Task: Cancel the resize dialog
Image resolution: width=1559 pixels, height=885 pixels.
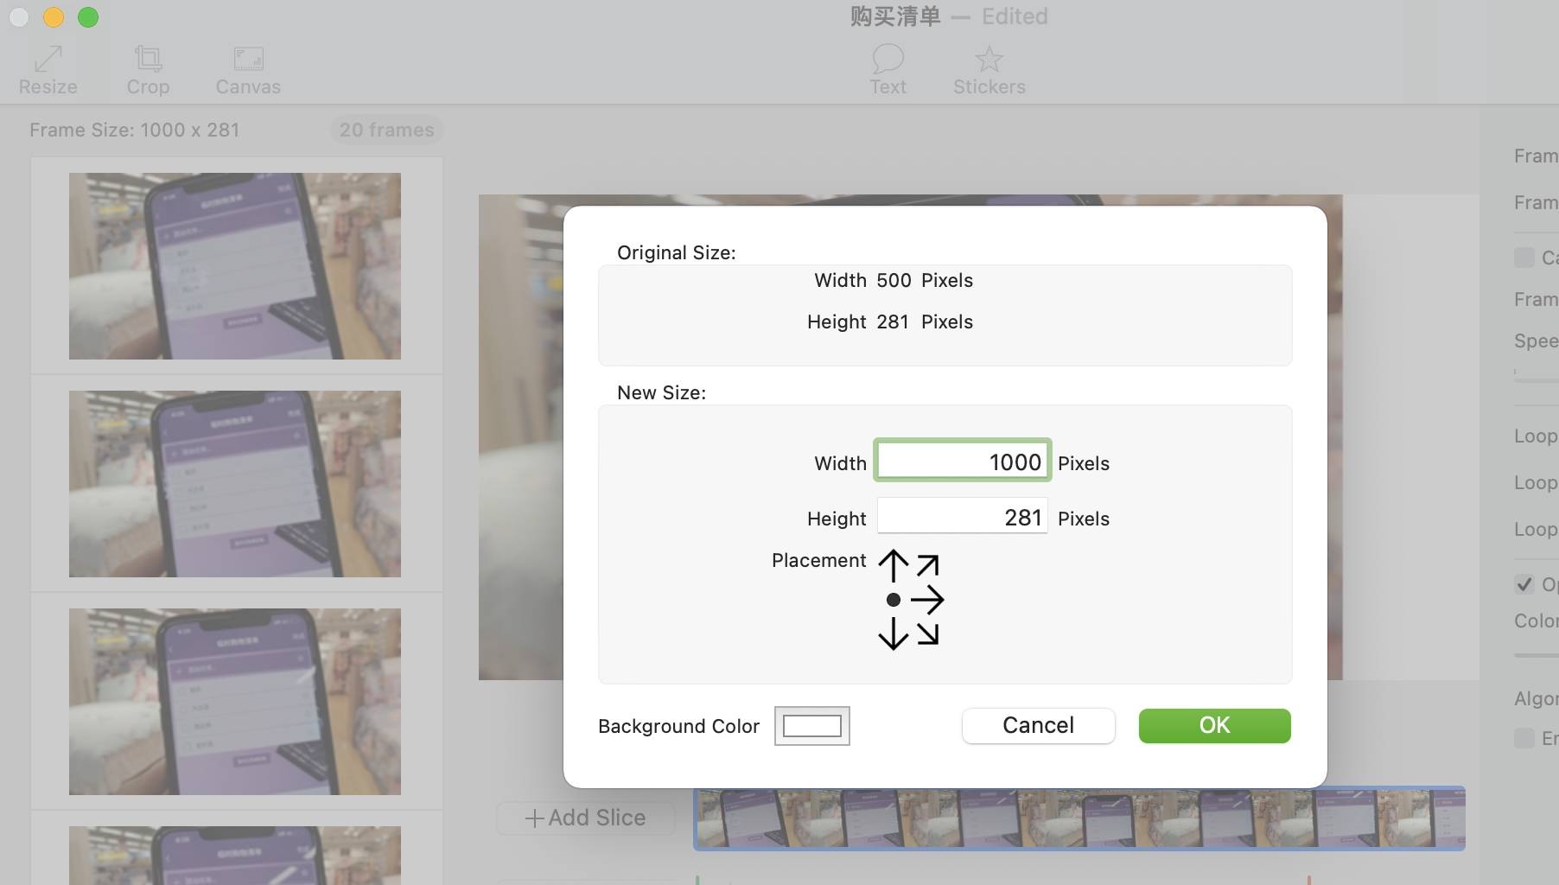Action: (x=1037, y=726)
